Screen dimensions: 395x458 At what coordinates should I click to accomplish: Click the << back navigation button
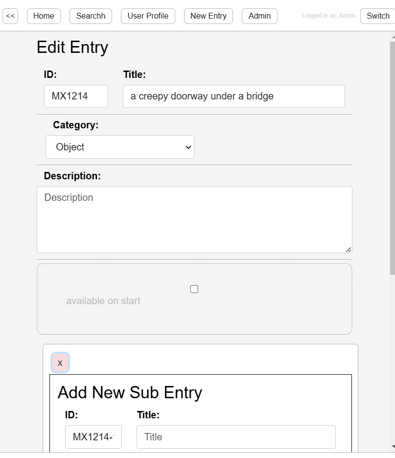pyautogui.click(x=10, y=16)
